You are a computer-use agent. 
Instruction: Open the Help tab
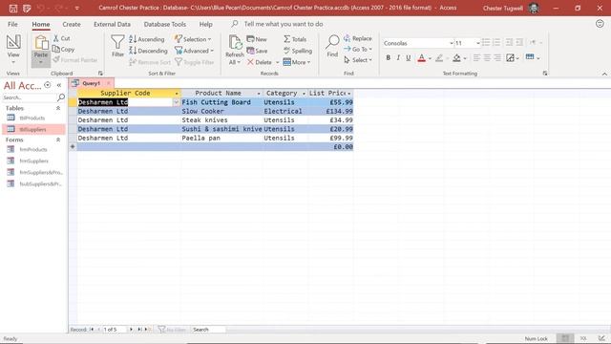click(x=206, y=24)
